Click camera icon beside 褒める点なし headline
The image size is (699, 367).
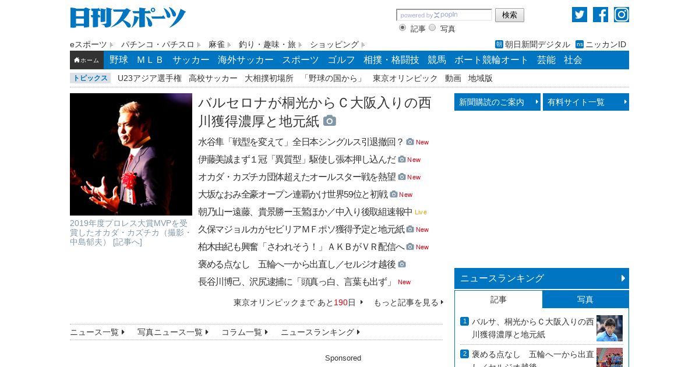402,264
